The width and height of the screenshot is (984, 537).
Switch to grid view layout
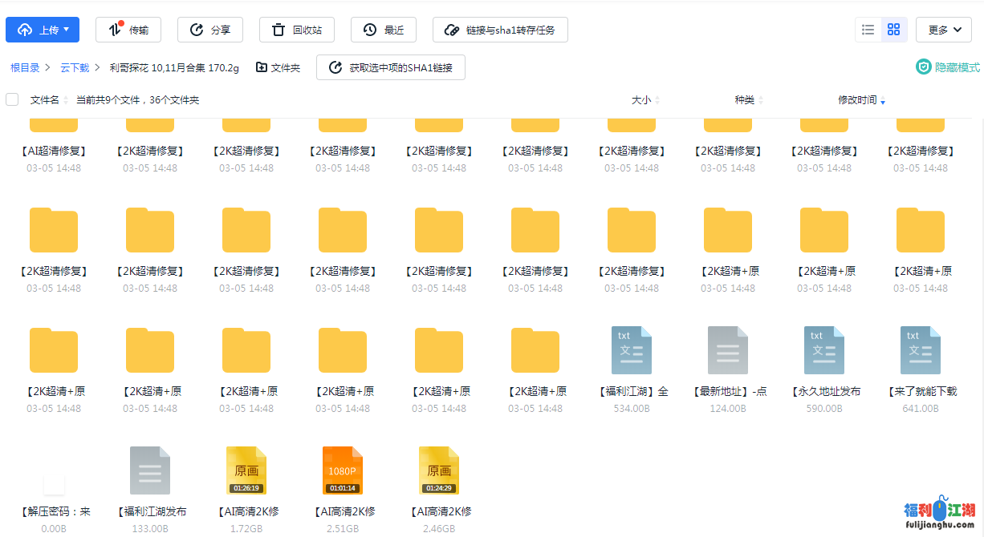coord(893,30)
